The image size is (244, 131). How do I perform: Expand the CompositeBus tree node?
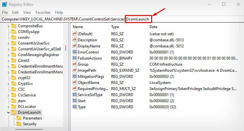pos(8,26)
